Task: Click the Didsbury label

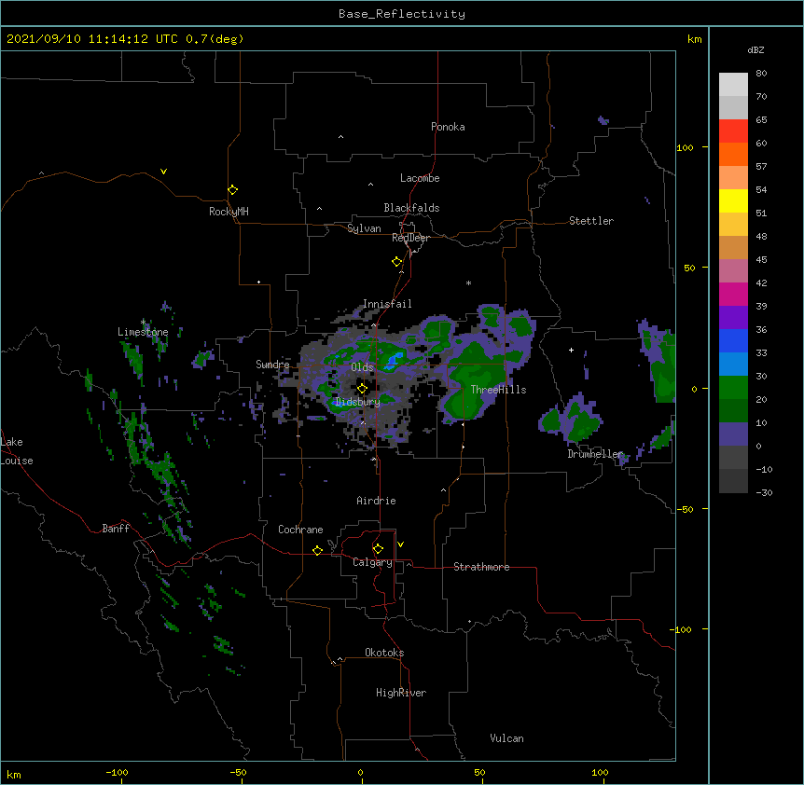Action: coord(357,402)
